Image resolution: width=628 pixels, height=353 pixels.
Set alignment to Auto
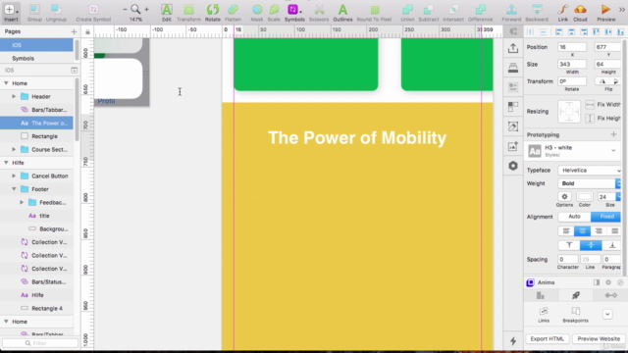coord(574,217)
